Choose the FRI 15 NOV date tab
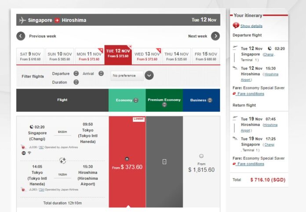 tap(206, 56)
